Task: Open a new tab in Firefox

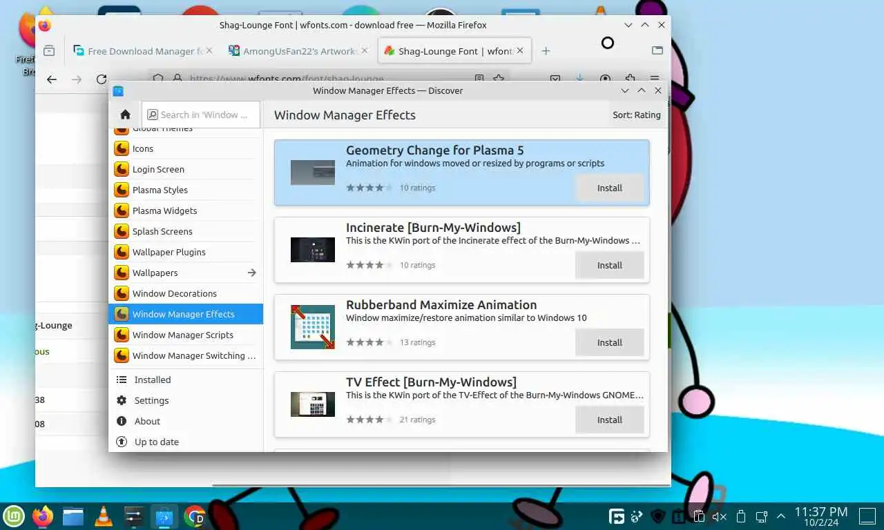Action: tap(546, 51)
